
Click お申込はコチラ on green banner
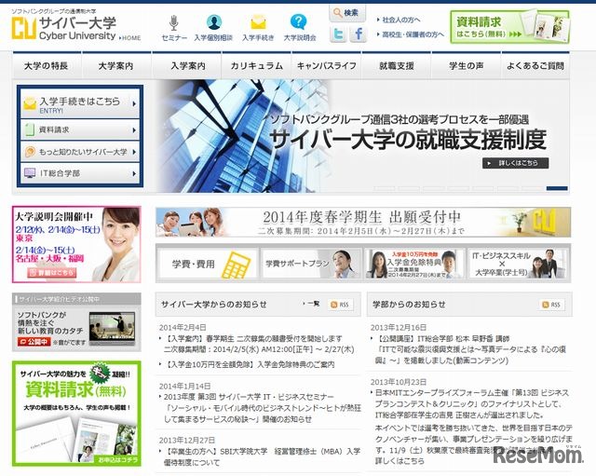117,460
